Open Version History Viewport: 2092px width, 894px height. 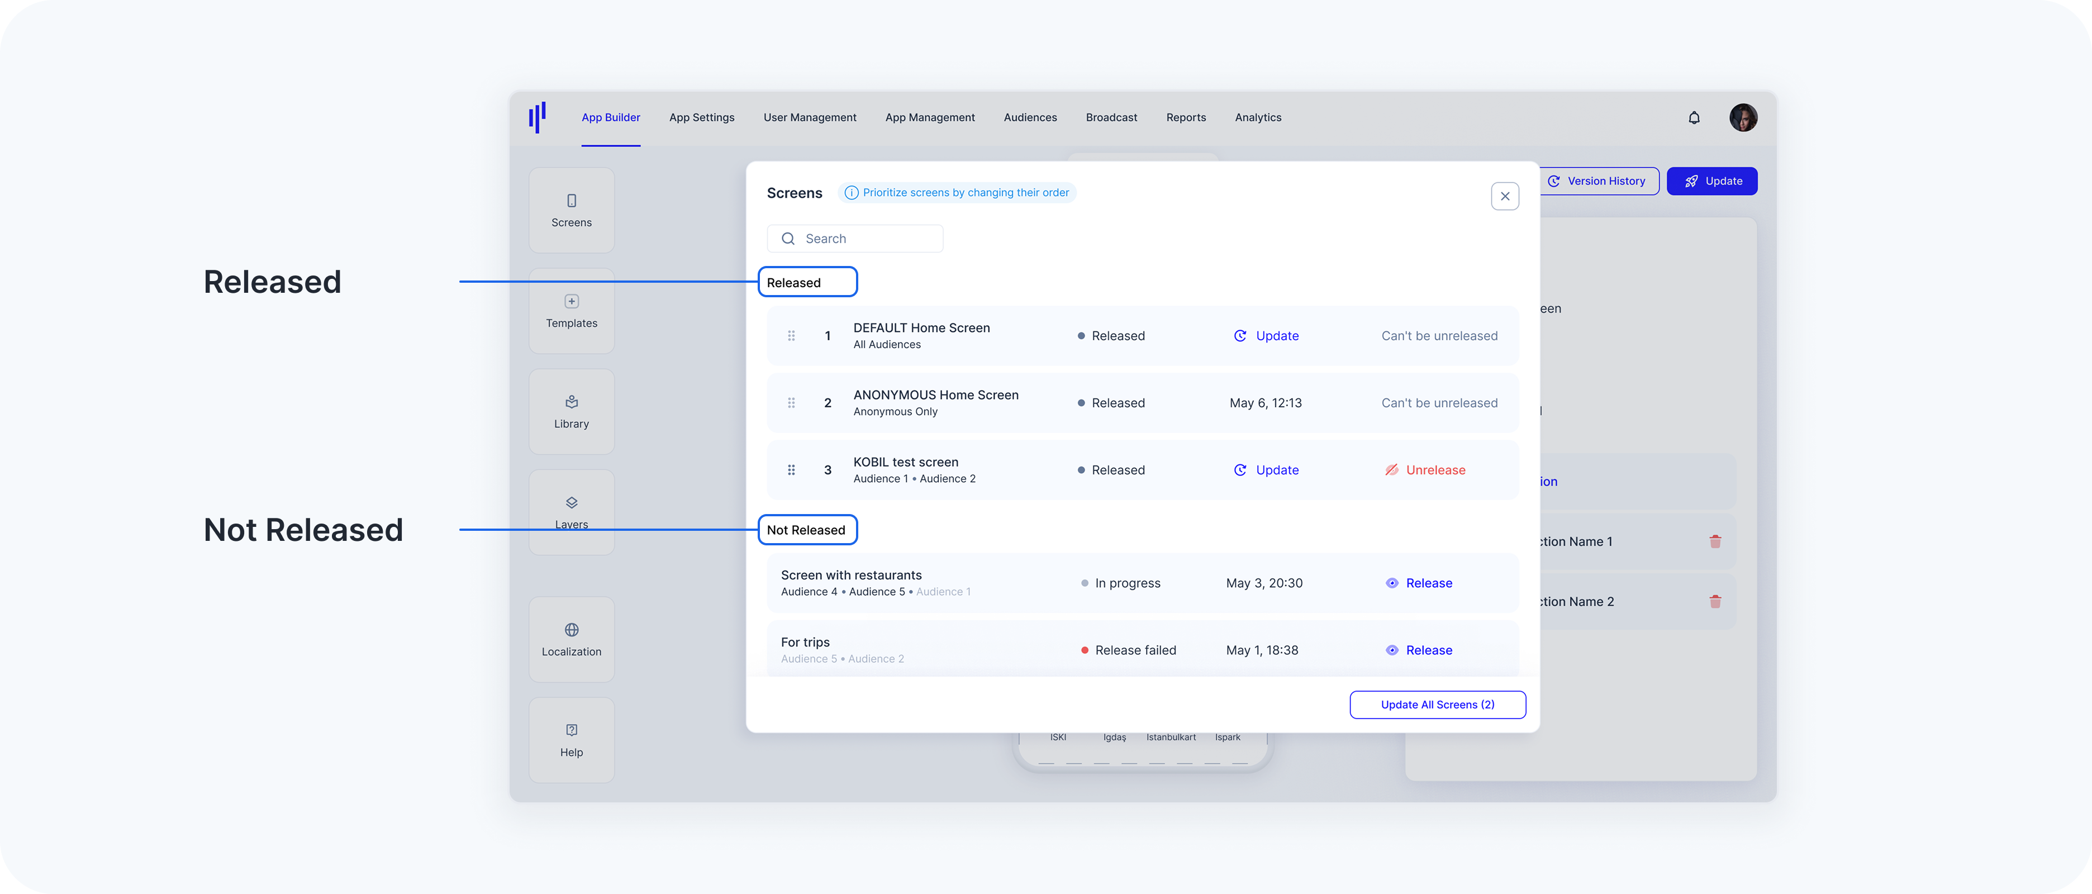(1597, 181)
